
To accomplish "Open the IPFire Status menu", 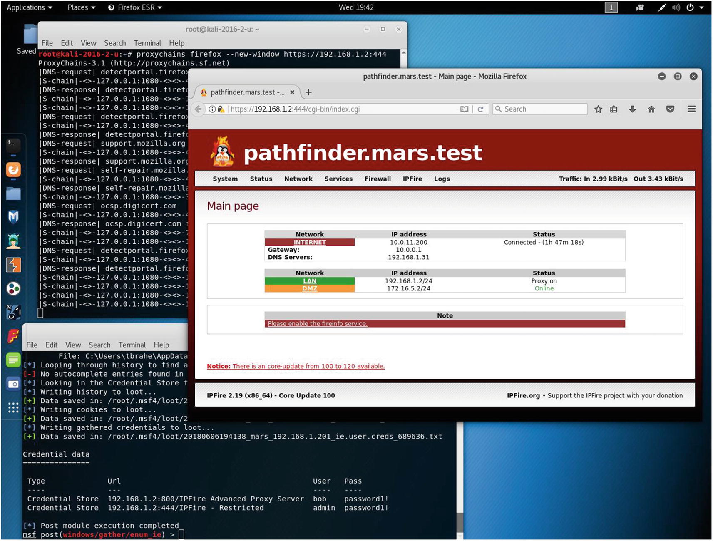I will (261, 179).
